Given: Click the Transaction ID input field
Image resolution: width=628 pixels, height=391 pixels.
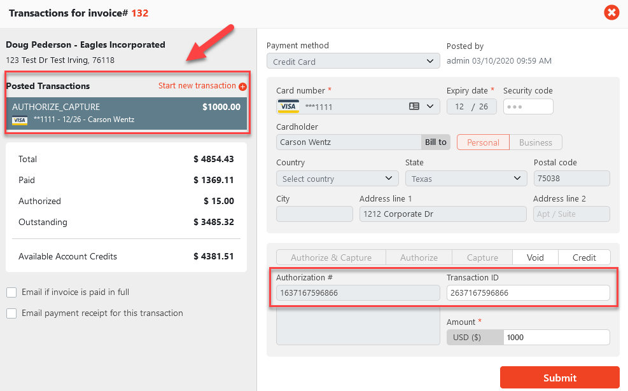Looking at the screenshot, I should tap(528, 293).
